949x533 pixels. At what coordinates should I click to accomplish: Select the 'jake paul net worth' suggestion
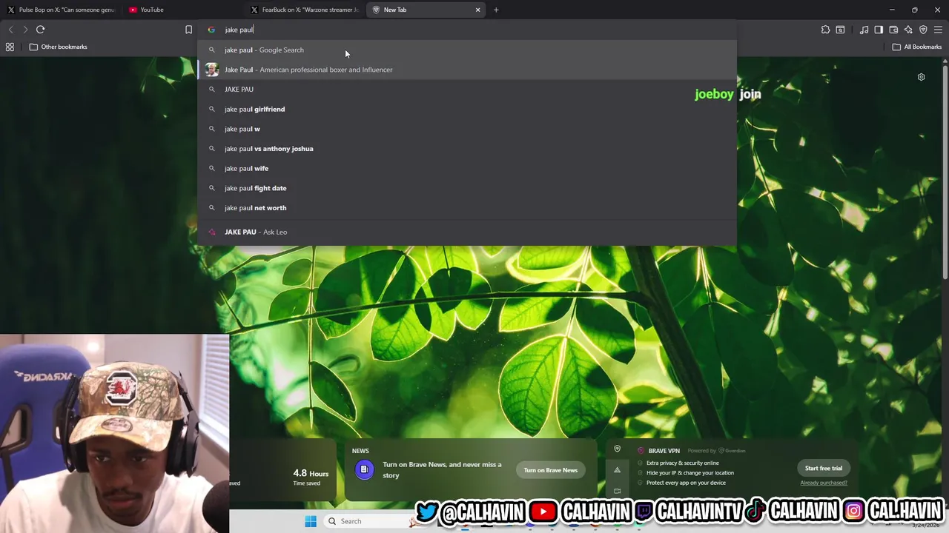point(467,208)
